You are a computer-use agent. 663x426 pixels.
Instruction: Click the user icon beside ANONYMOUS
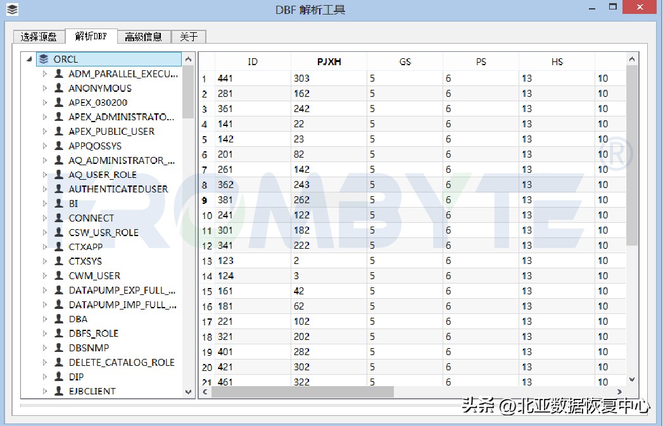pos(58,88)
